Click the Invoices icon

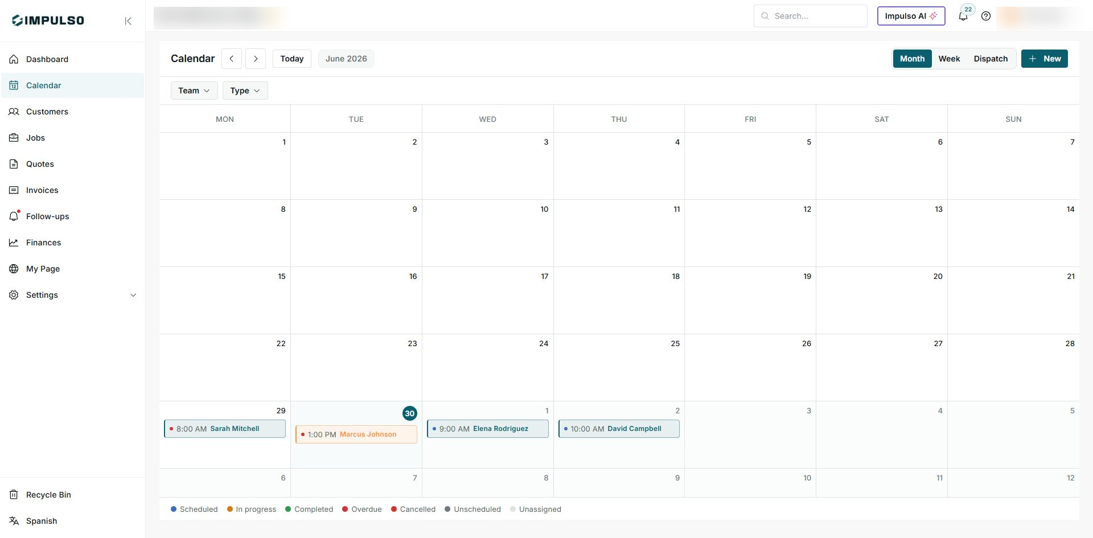click(x=14, y=190)
